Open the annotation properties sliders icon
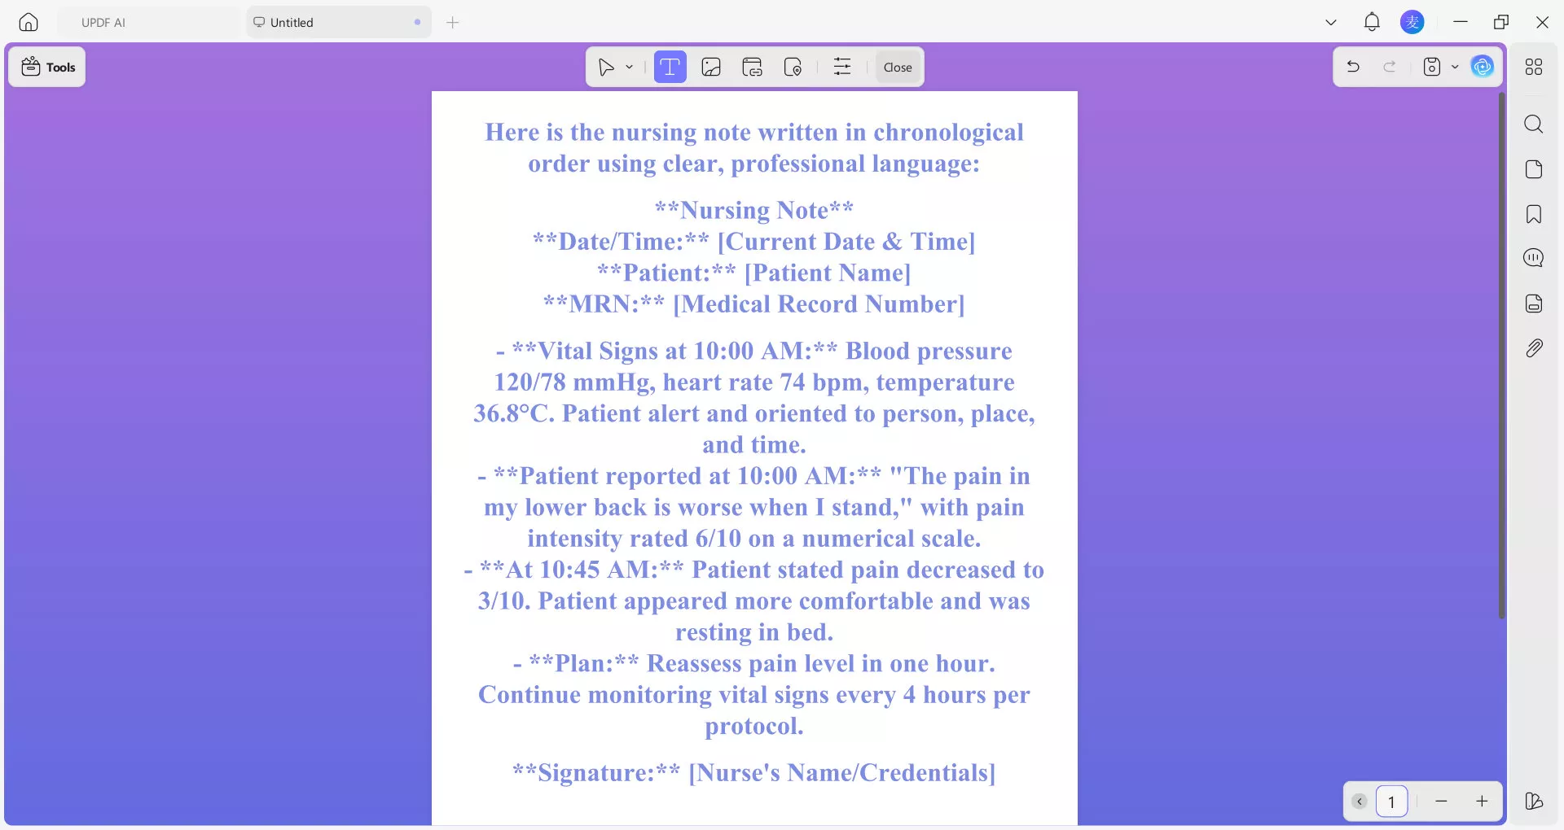The width and height of the screenshot is (1564, 830). click(841, 67)
